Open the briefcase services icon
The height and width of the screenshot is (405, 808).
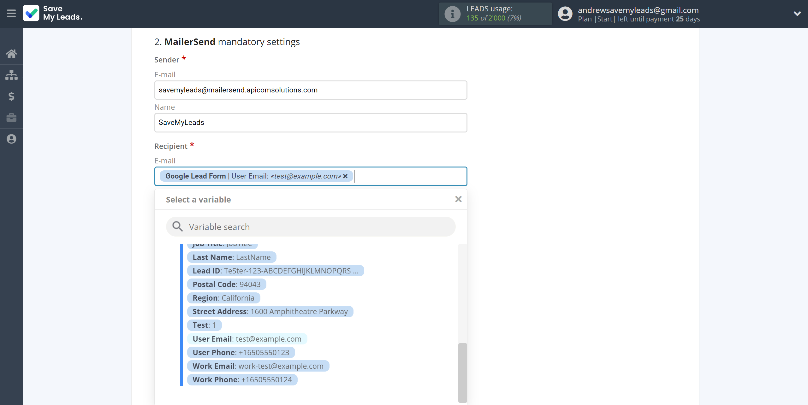point(11,118)
